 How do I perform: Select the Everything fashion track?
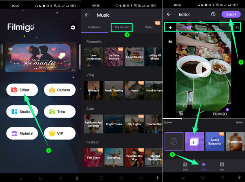(114, 158)
